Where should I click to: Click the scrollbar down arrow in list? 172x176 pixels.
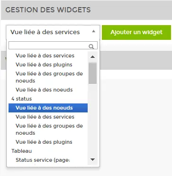tap(92, 159)
